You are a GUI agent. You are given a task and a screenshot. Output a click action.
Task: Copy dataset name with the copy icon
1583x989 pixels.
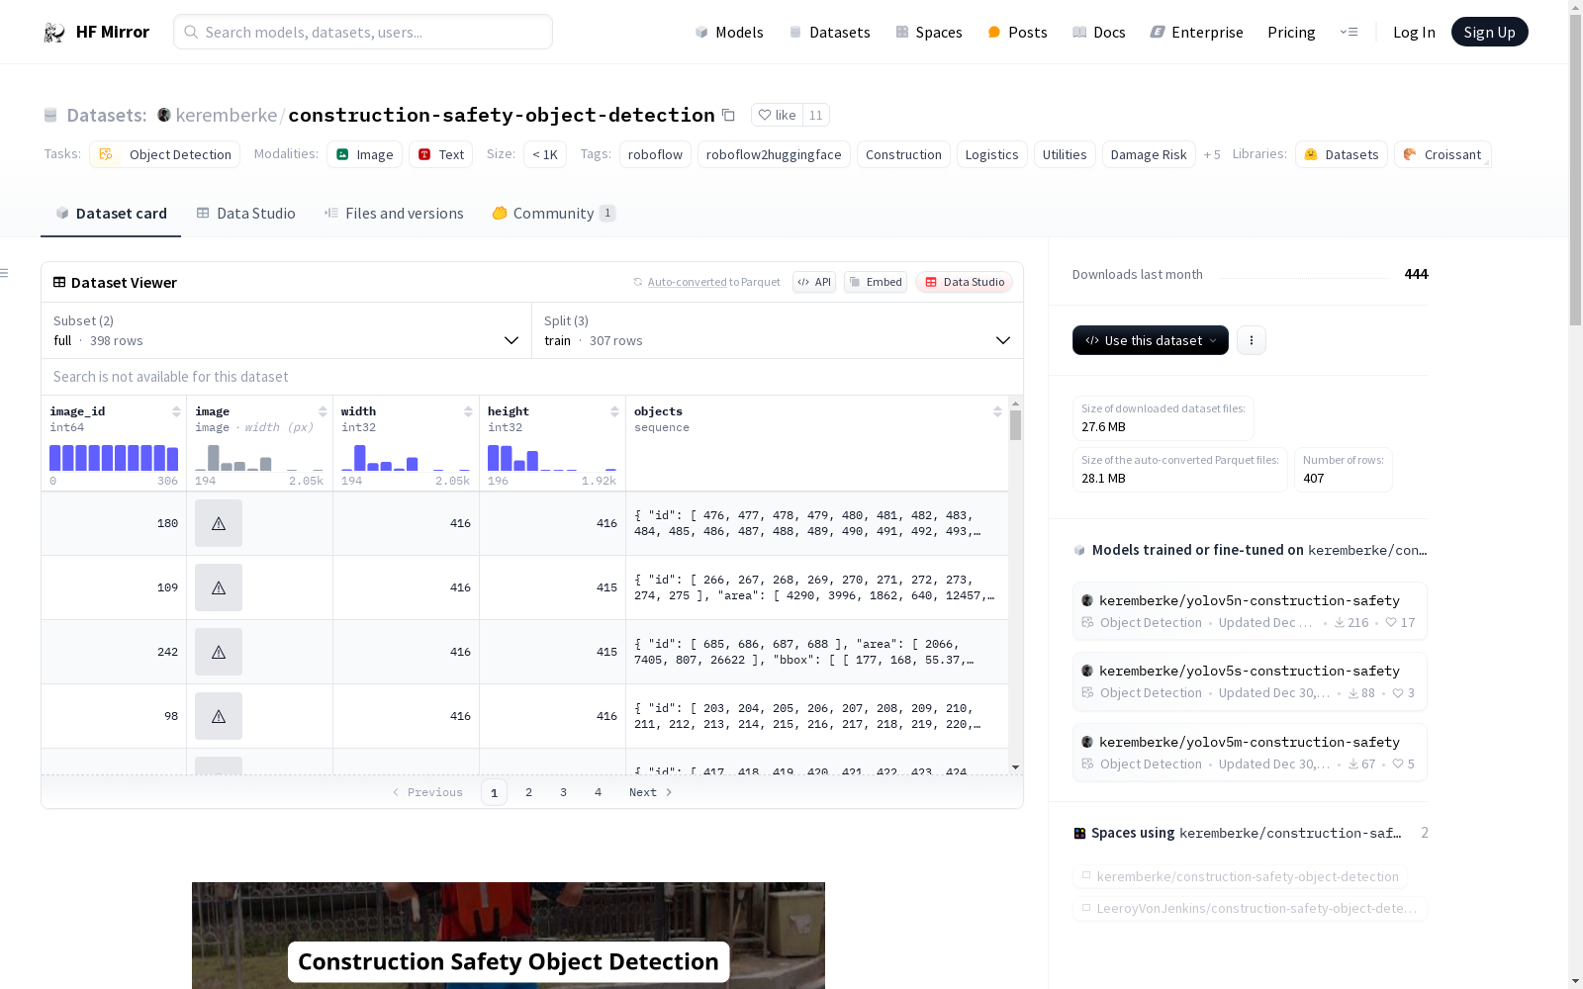[x=728, y=115]
